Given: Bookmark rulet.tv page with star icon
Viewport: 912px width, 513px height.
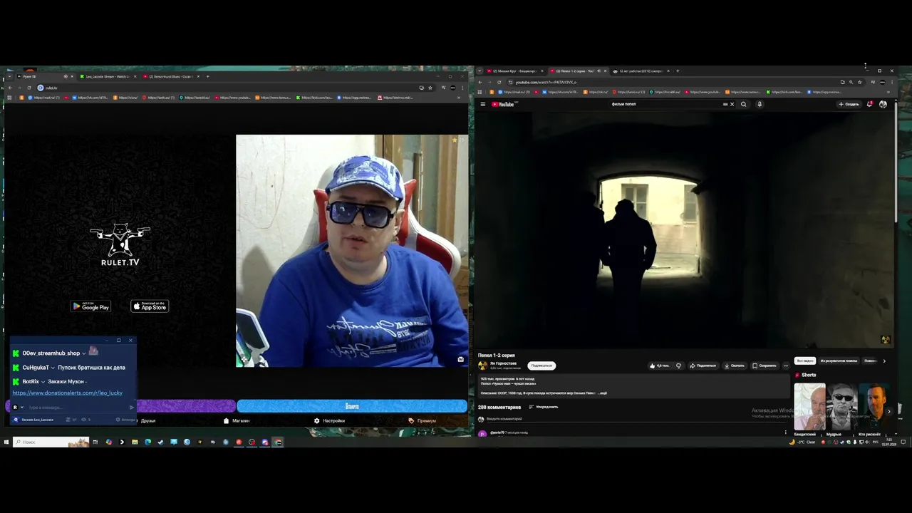Looking at the screenshot, I should click(430, 88).
